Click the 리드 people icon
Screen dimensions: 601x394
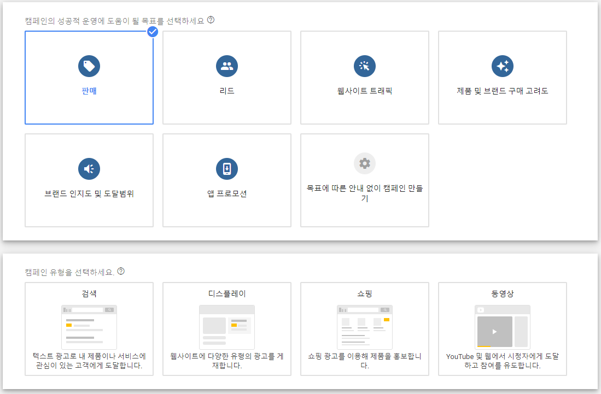pyautogui.click(x=226, y=66)
